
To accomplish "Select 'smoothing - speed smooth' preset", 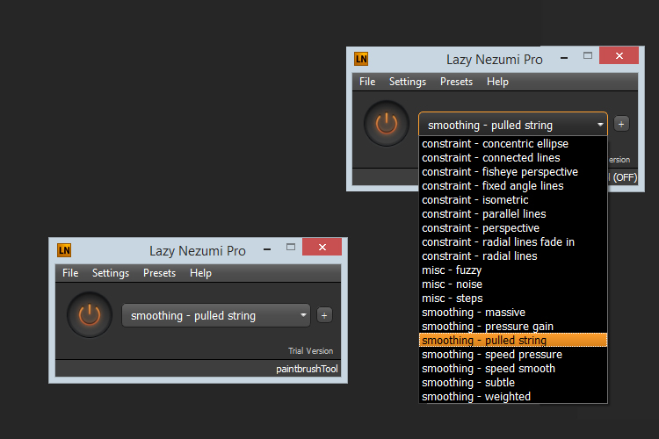I will click(x=513, y=369).
